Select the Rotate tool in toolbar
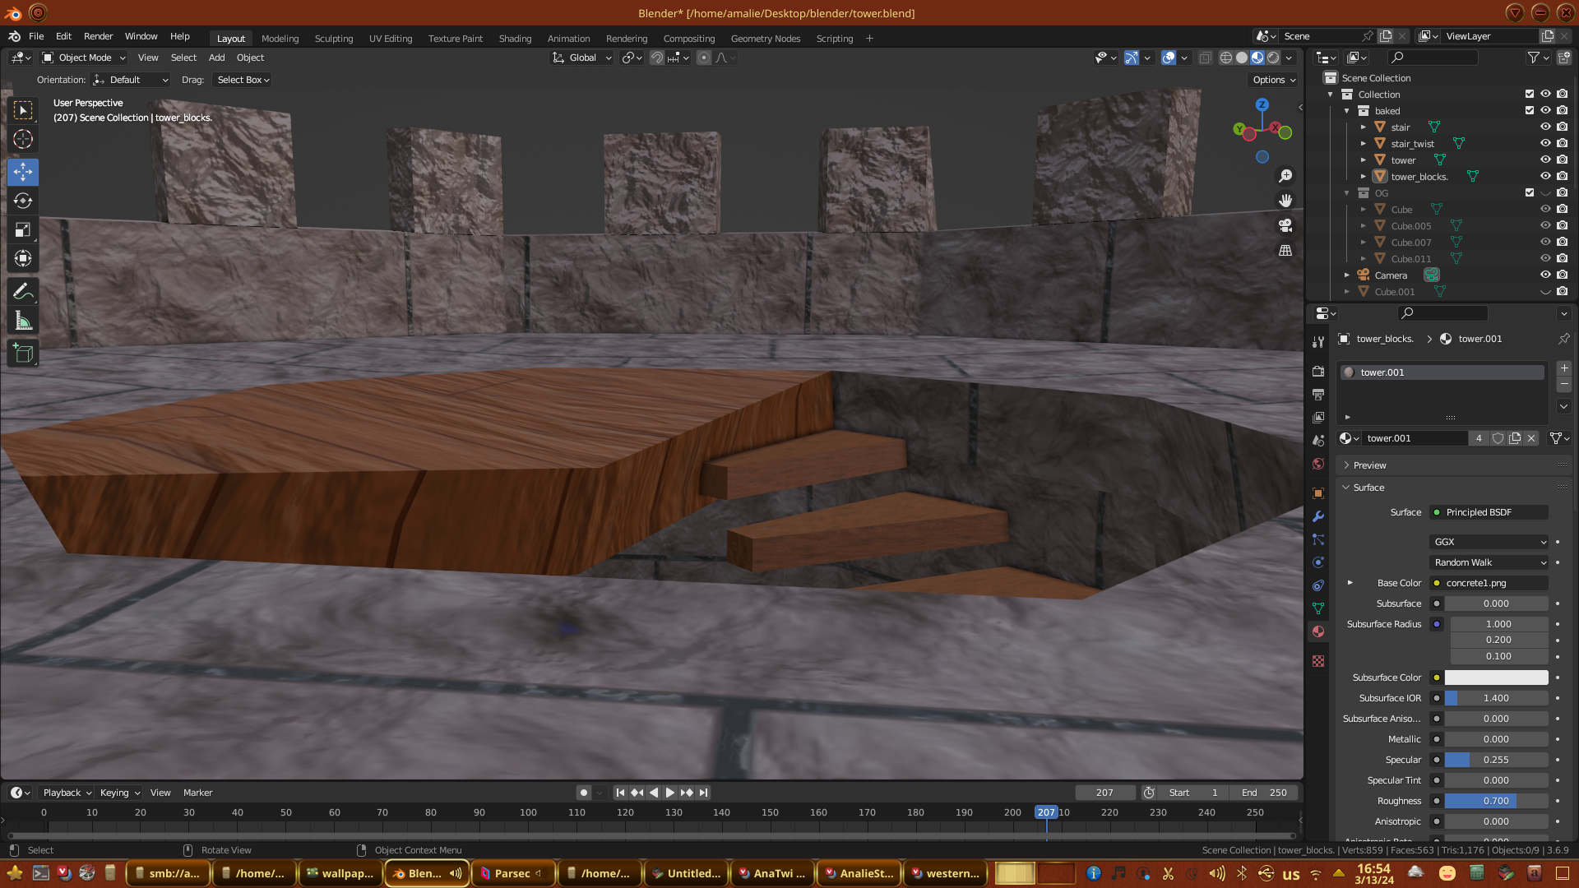This screenshot has width=1579, height=888. point(23,201)
